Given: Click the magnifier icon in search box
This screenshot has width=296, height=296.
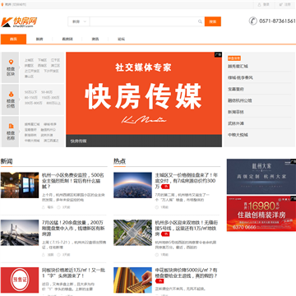Looking at the screenshot, I should pos(200,21).
